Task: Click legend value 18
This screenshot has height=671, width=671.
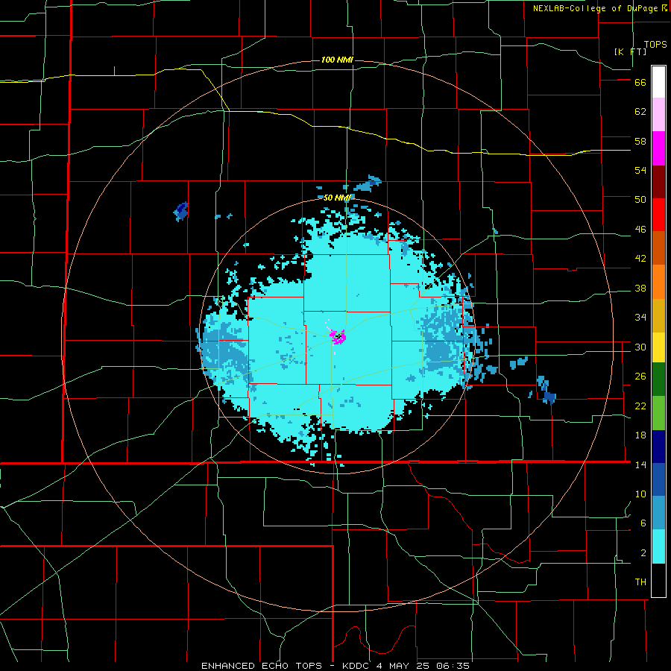Action: pos(640,435)
